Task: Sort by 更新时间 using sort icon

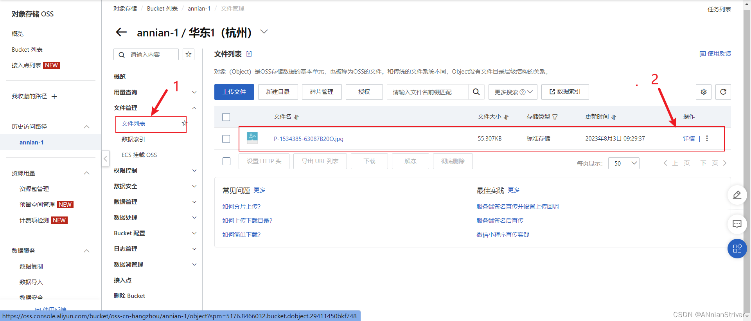Action: [x=614, y=117]
